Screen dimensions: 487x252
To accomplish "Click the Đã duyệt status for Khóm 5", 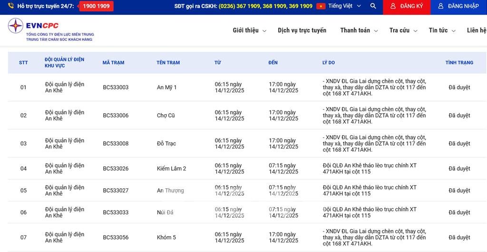I will [x=459, y=237].
